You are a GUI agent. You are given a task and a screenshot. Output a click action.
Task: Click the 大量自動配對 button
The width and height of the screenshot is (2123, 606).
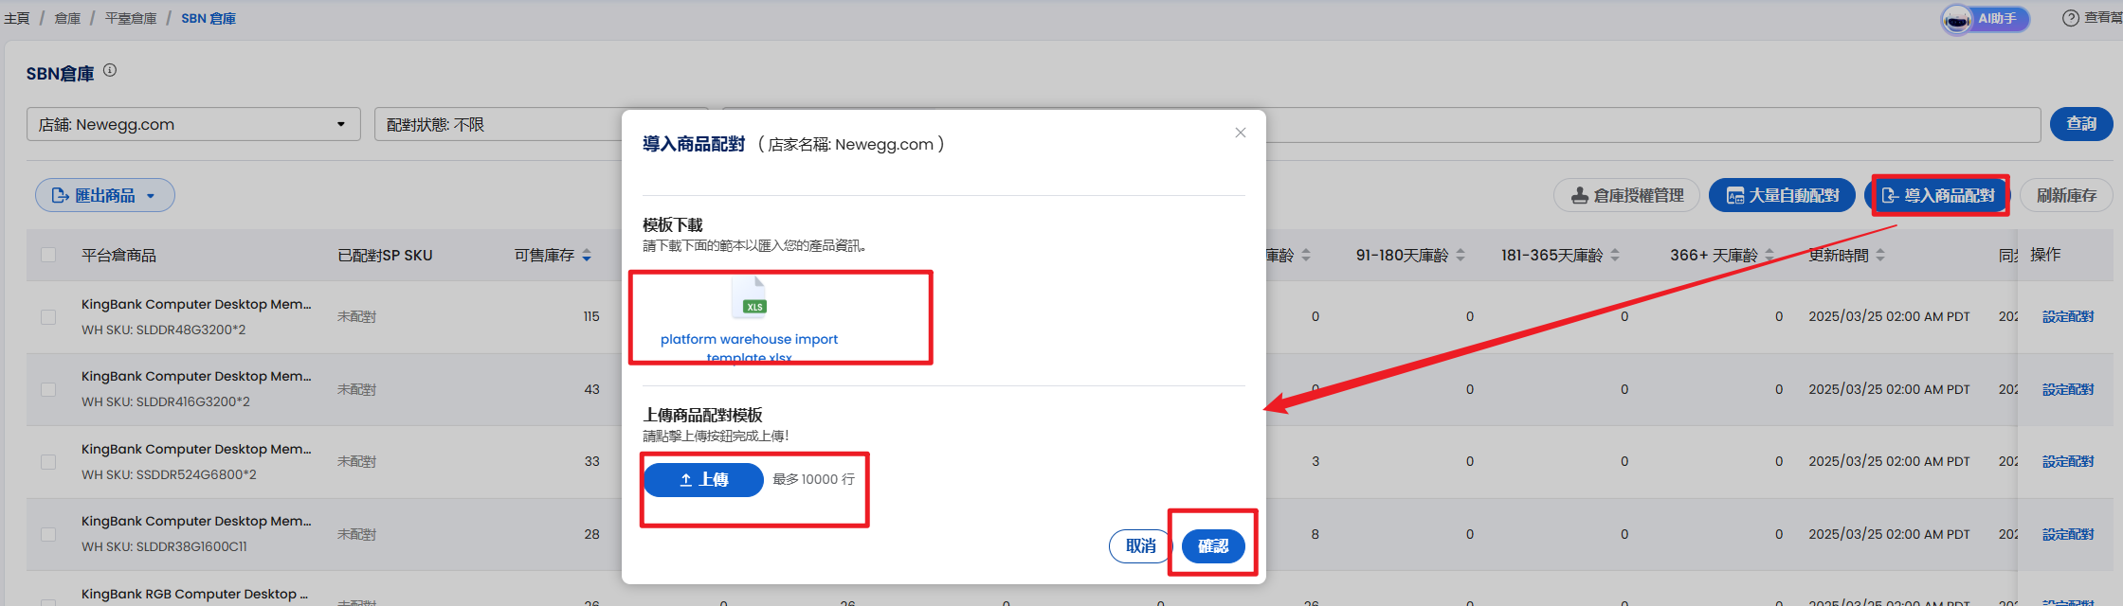1782,195
